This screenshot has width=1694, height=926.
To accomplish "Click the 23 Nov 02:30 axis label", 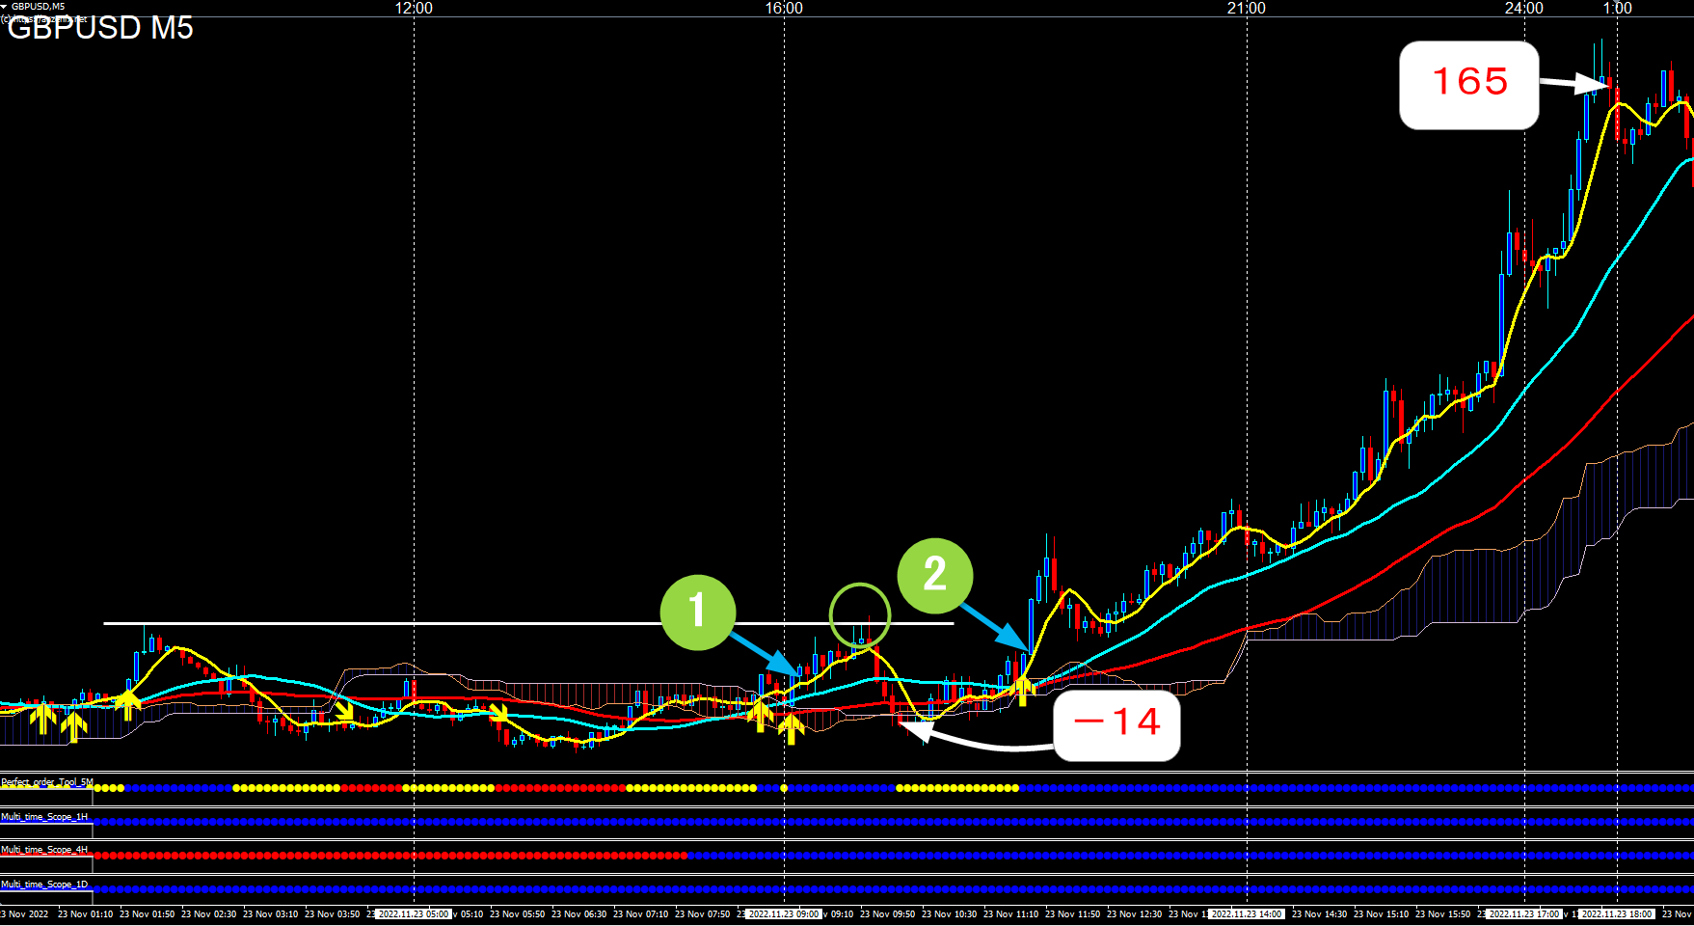I will (208, 913).
